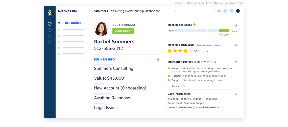Click the Summers Consulting dashboard title
The image size is (288, 127).
coord(128,11)
